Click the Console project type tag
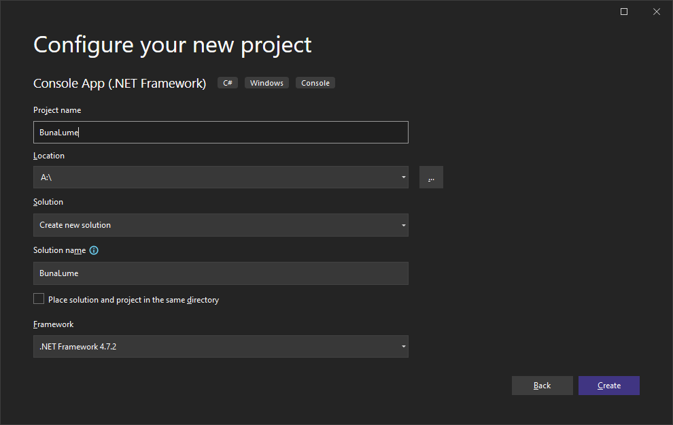The image size is (673, 425). pyautogui.click(x=315, y=83)
